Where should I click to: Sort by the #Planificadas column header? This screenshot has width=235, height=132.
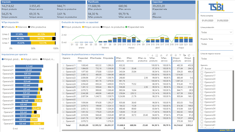(96, 58)
